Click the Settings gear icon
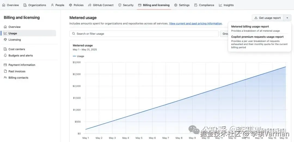Screen dimensions: 294x142 (x=176, y=5)
